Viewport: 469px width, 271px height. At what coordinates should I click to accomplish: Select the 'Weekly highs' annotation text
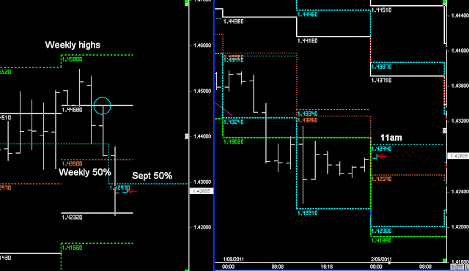[73, 45]
